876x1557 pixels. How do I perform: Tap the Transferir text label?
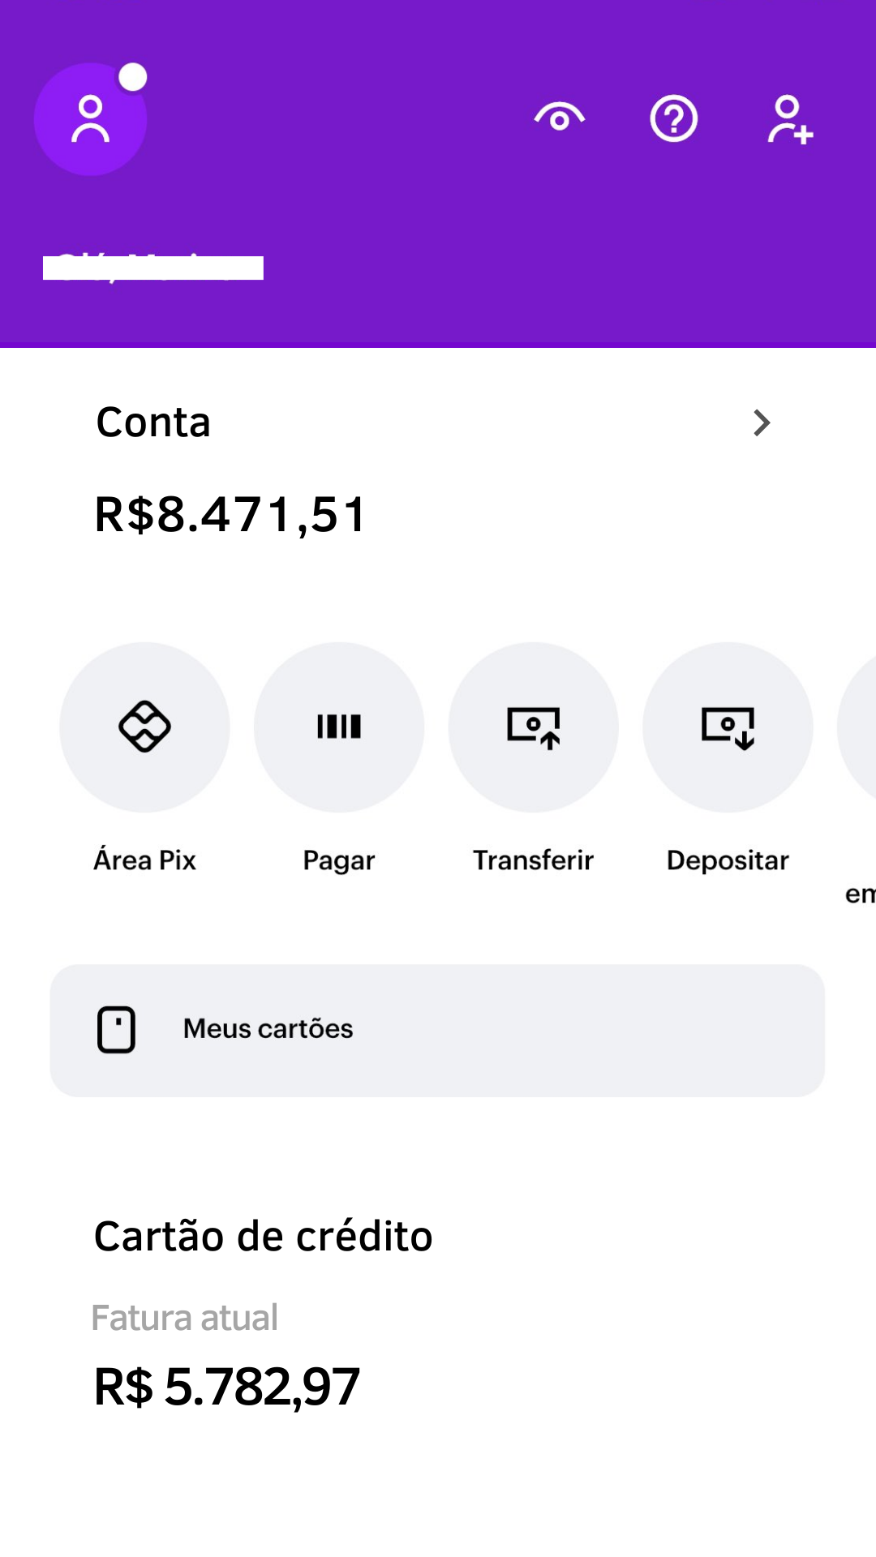[534, 860]
